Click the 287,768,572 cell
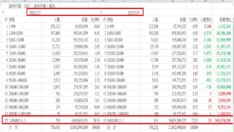The image size is (234, 132). [179, 60]
